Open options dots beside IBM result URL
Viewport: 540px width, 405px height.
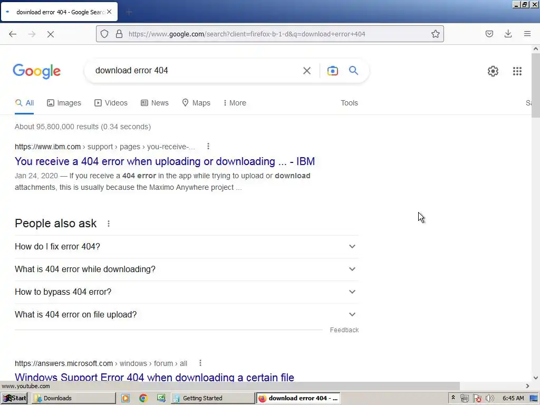coord(208,147)
